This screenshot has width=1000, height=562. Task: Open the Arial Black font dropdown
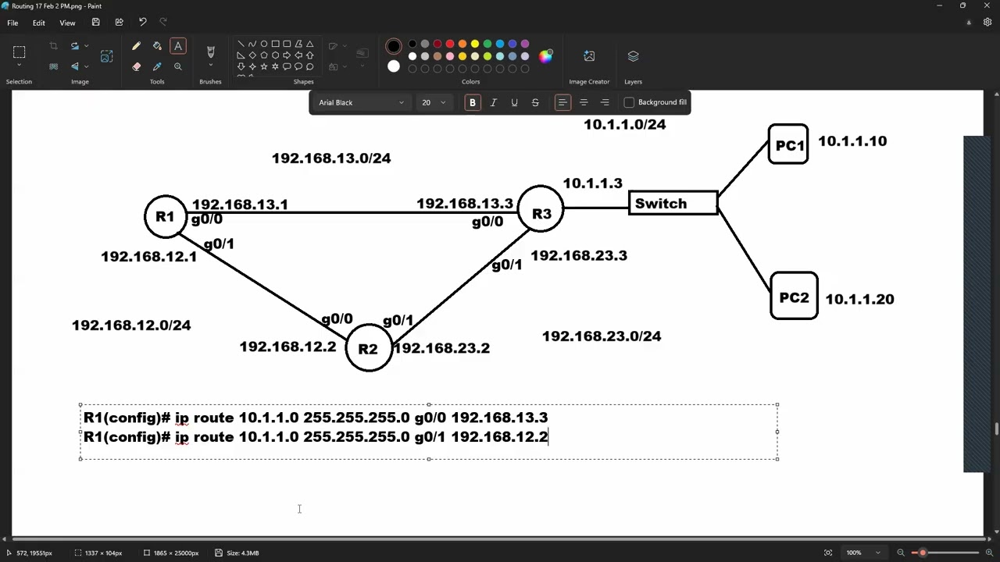(361, 102)
